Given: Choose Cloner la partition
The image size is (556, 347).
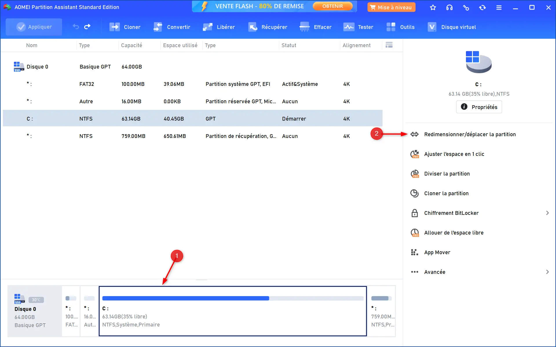Looking at the screenshot, I should click(446, 193).
